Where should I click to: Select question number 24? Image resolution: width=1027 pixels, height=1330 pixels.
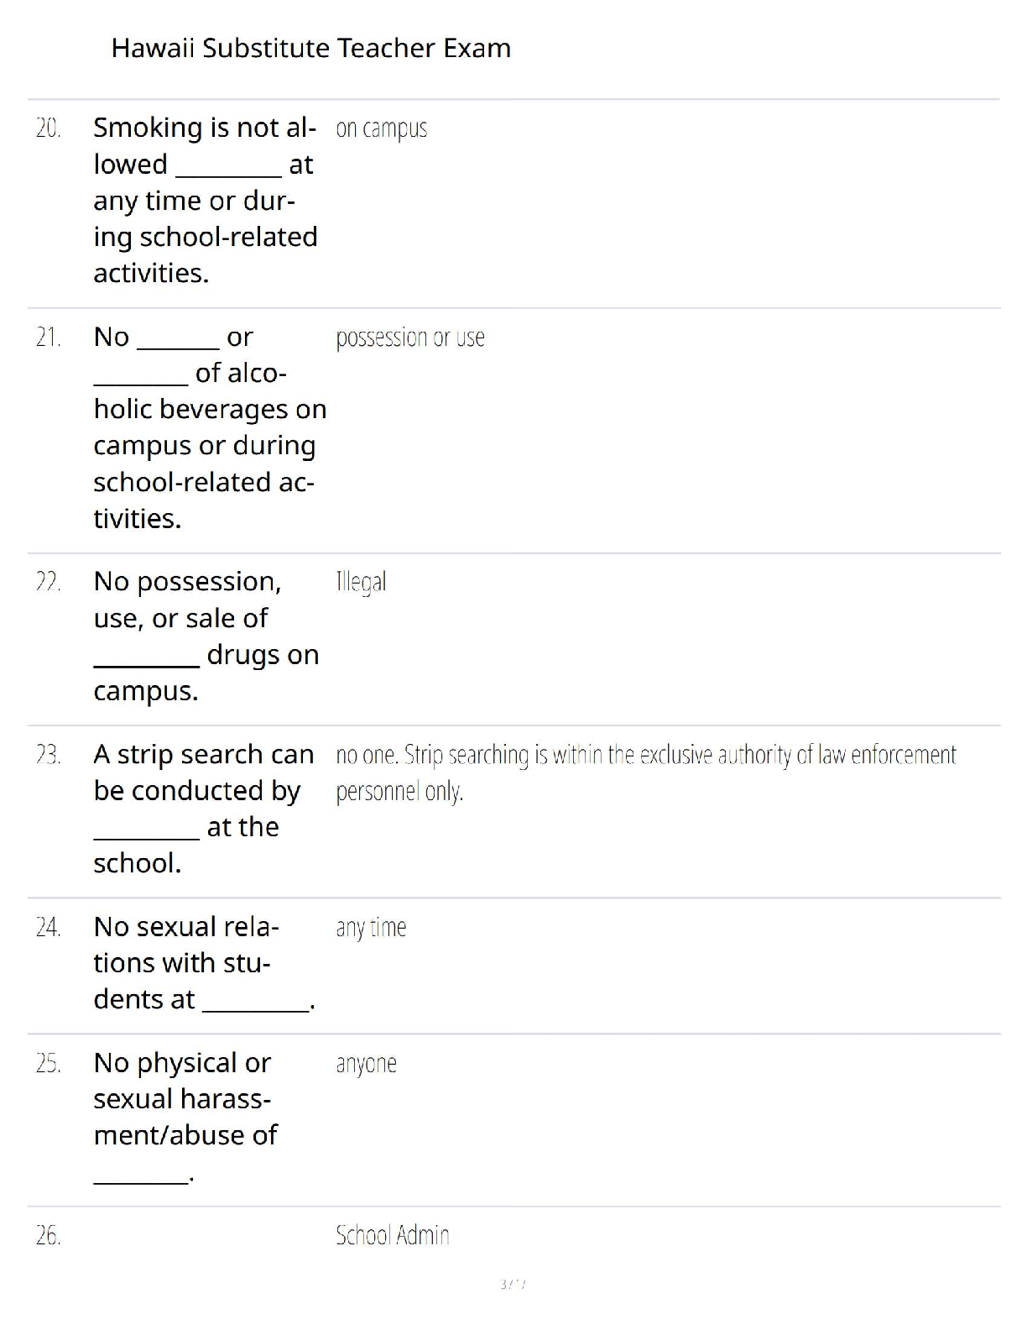pyautogui.click(x=49, y=927)
